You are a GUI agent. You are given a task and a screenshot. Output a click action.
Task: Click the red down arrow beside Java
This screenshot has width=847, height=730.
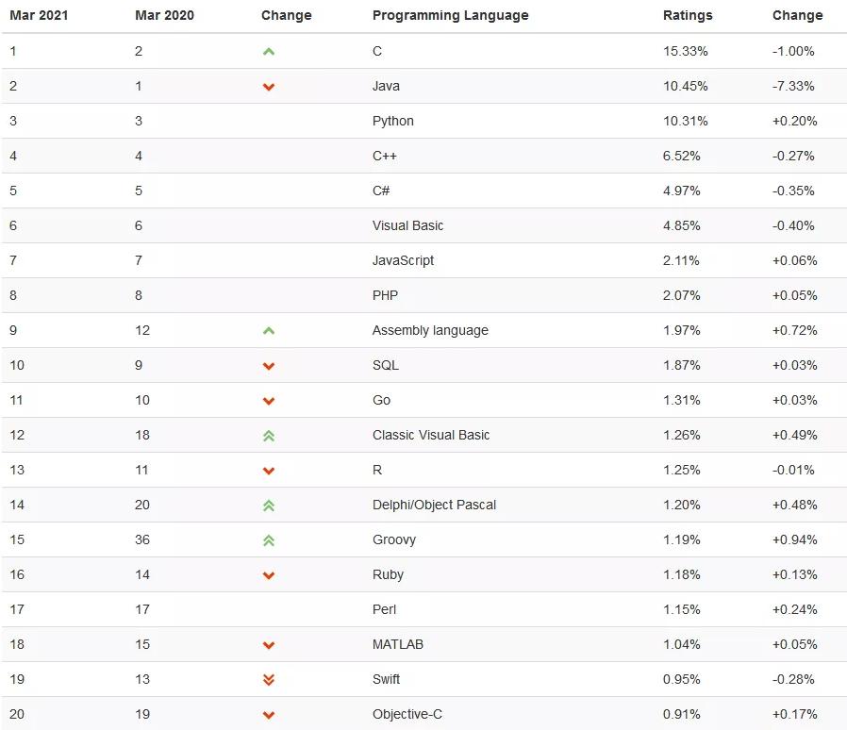pos(269,87)
